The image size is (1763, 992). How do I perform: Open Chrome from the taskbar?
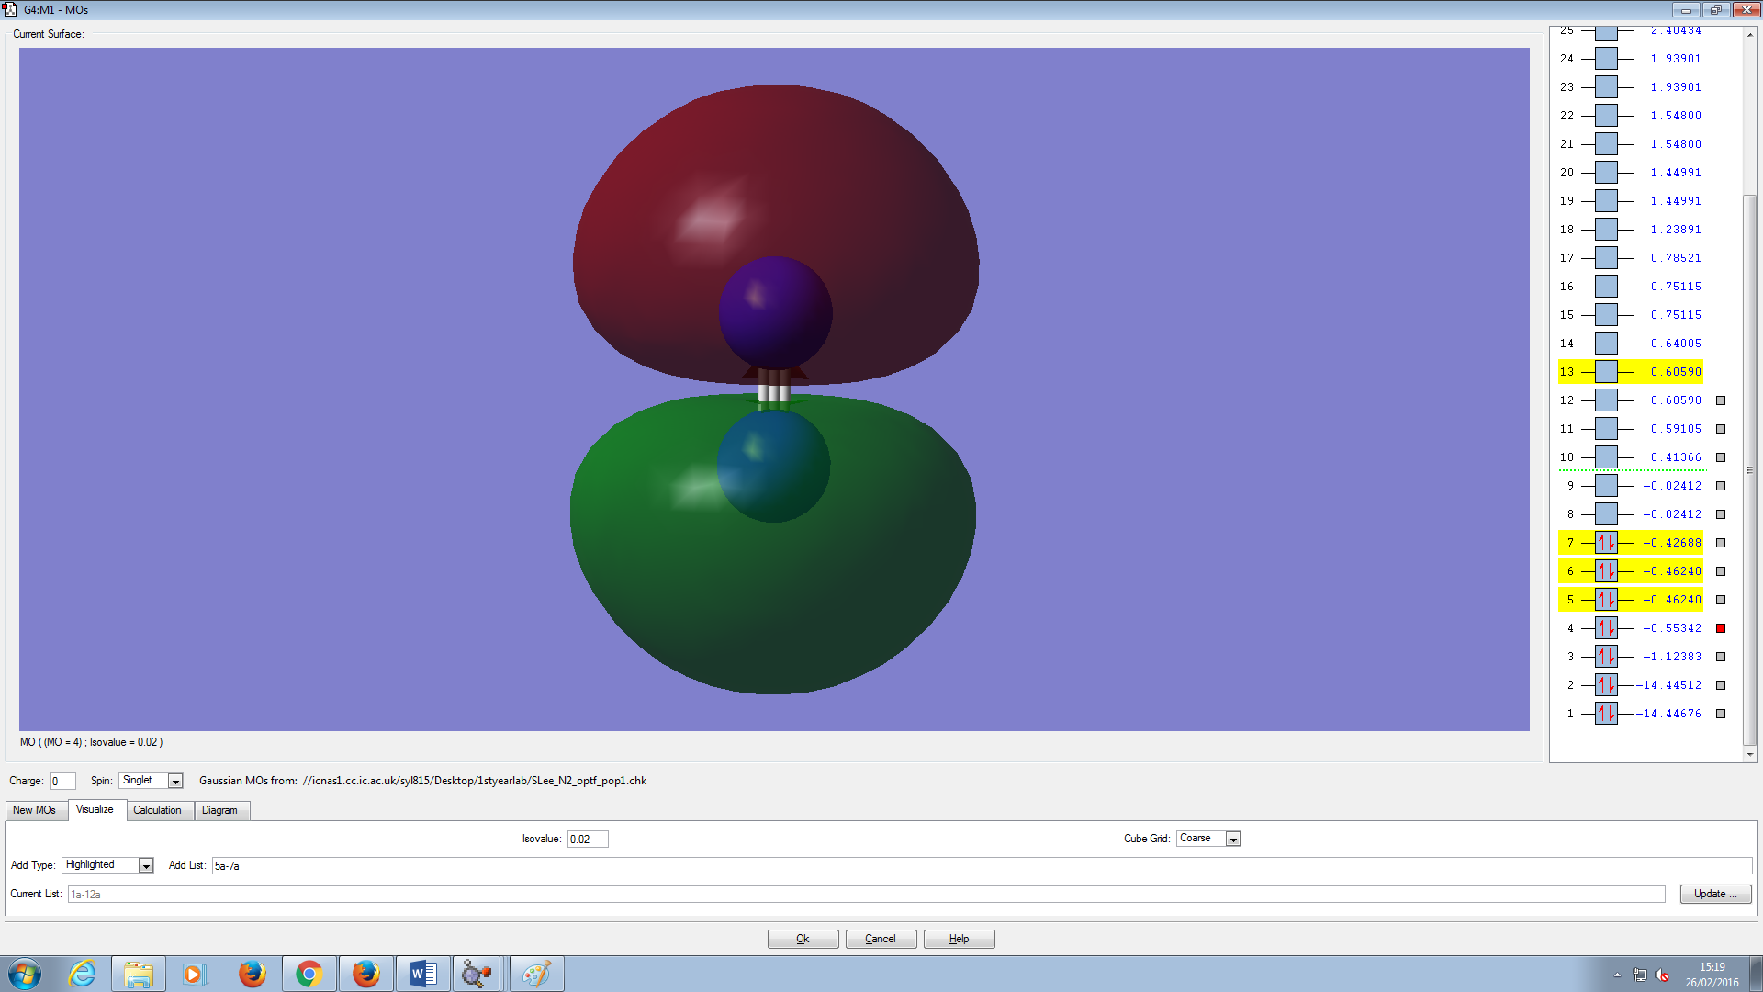click(309, 974)
